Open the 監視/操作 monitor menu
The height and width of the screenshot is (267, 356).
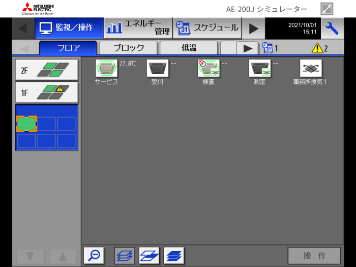(69, 28)
